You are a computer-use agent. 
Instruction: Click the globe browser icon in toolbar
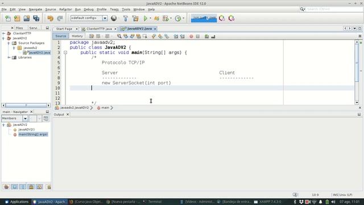coord(114,18)
